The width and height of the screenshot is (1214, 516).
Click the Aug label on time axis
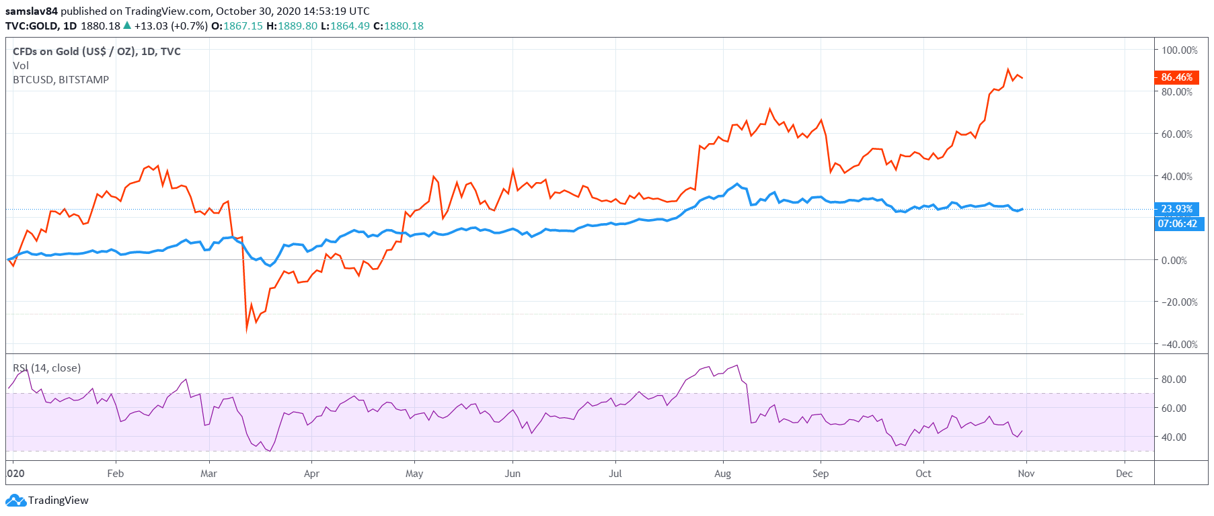[x=722, y=474]
